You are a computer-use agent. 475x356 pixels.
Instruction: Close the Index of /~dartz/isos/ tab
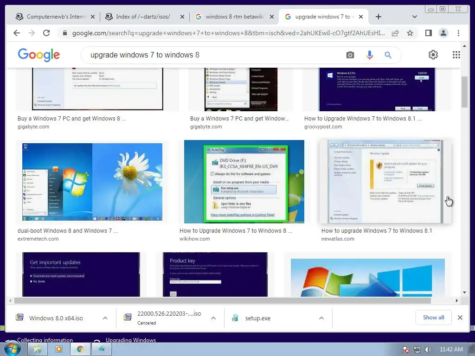182,17
